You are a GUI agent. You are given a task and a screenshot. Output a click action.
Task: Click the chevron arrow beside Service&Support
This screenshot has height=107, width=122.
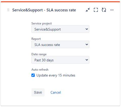pyautogui.click(x=87, y=29)
